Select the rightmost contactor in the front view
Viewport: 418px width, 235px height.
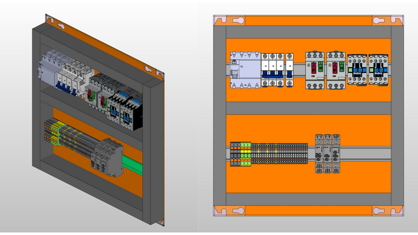click(x=378, y=72)
